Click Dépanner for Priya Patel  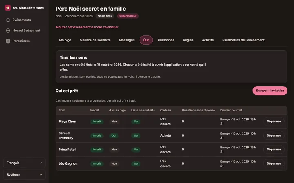[274, 150]
